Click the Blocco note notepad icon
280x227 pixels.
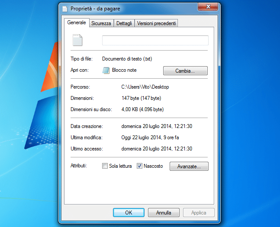106,70
